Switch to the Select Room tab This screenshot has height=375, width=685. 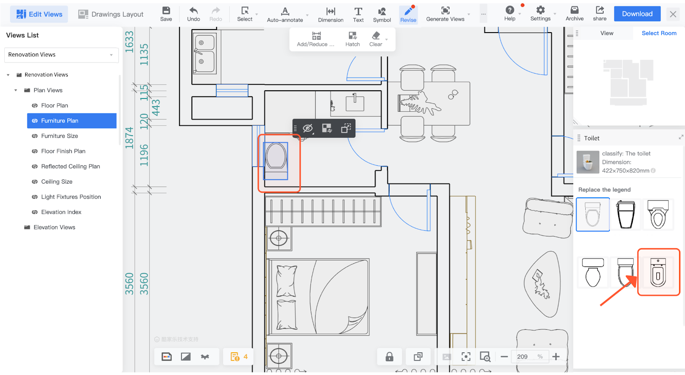pos(659,33)
